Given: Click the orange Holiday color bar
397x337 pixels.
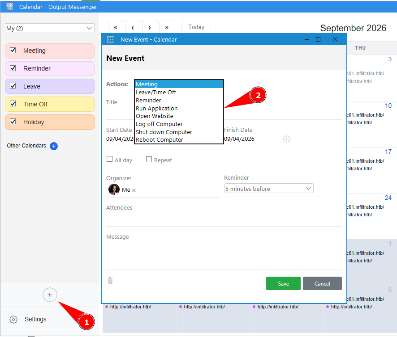Looking at the screenshot, I should [x=50, y=122].
